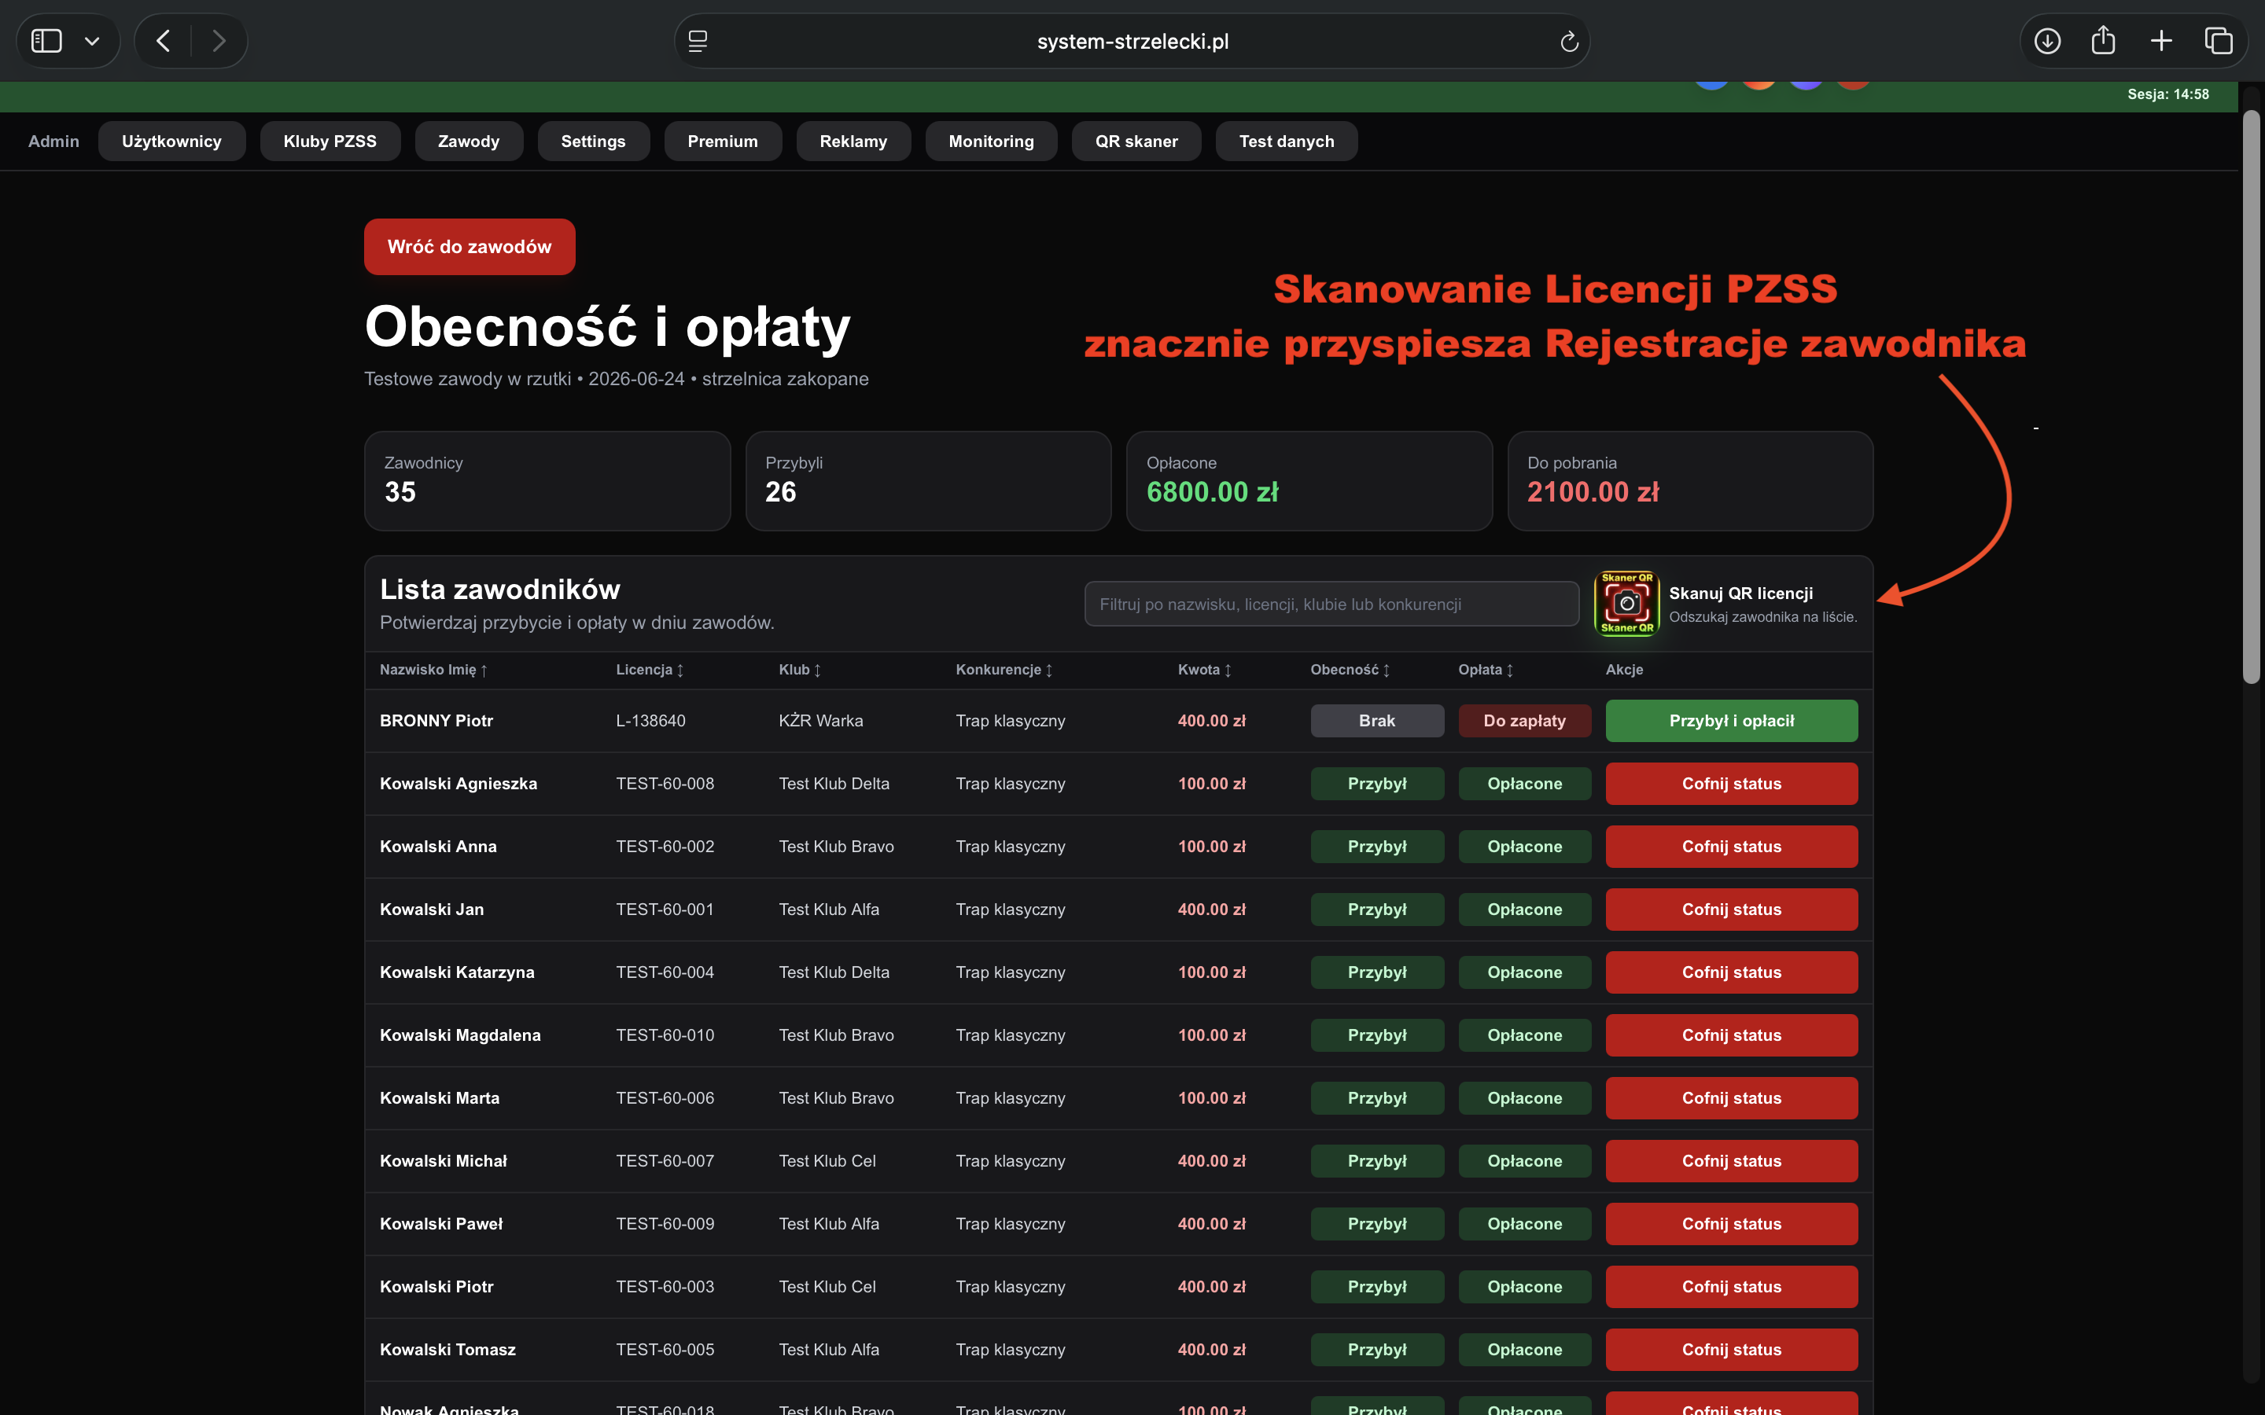Click Cofnij status for Kowalski Tomasz
This screenshot has height=1415, width=2265.
(1732, 1350)
